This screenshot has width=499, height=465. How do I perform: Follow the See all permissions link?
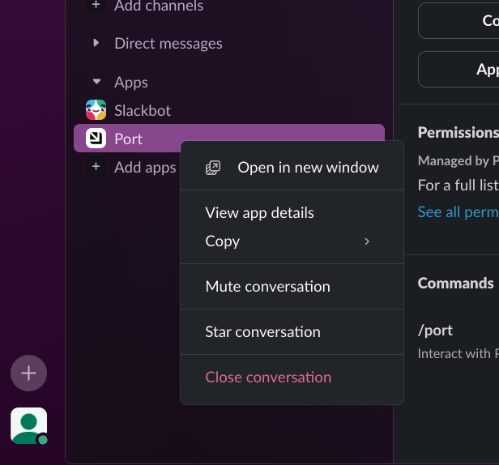(458, 212)
